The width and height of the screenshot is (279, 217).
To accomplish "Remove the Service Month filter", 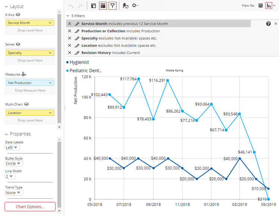I will [x=70, y=24].
